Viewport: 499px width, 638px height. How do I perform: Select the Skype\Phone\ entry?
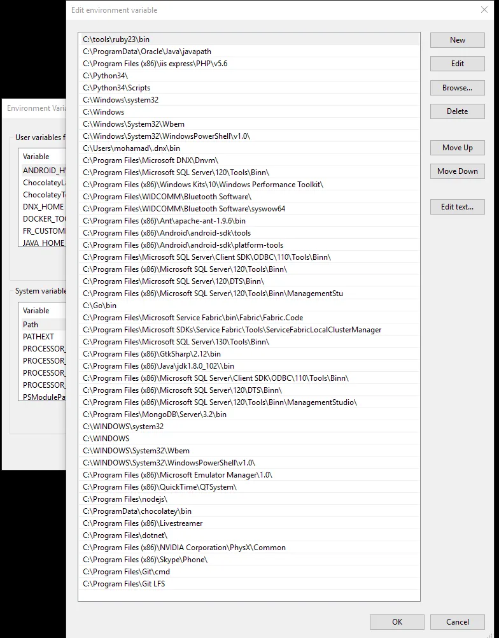(249, 560)
